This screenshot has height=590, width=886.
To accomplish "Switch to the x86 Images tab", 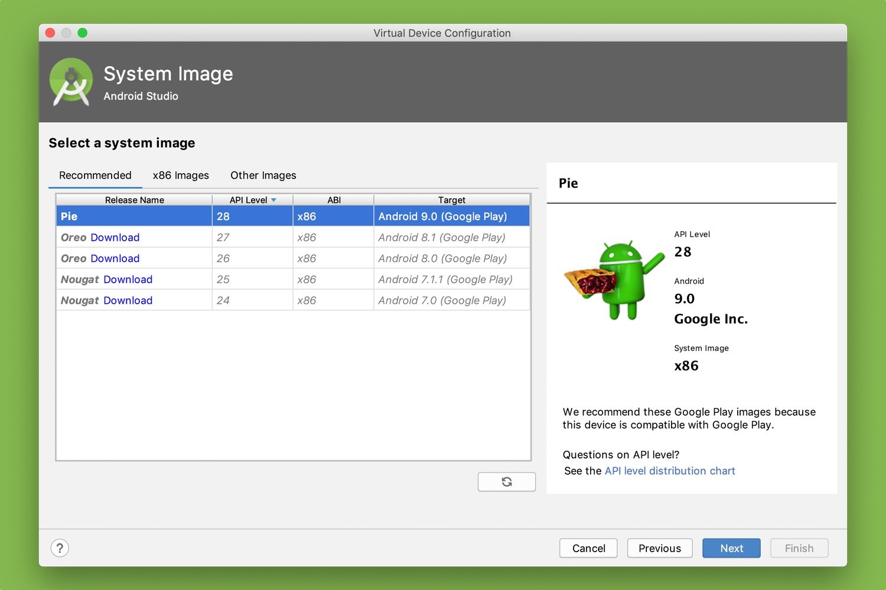I will point(181,175).
